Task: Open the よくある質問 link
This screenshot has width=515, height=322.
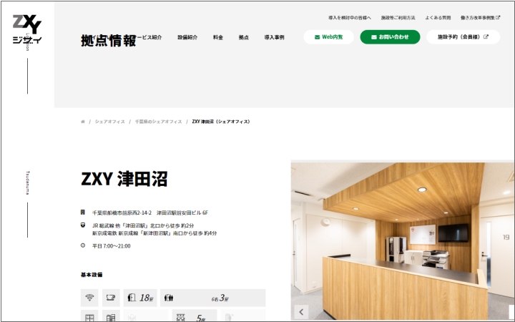Action: point(438,18)
